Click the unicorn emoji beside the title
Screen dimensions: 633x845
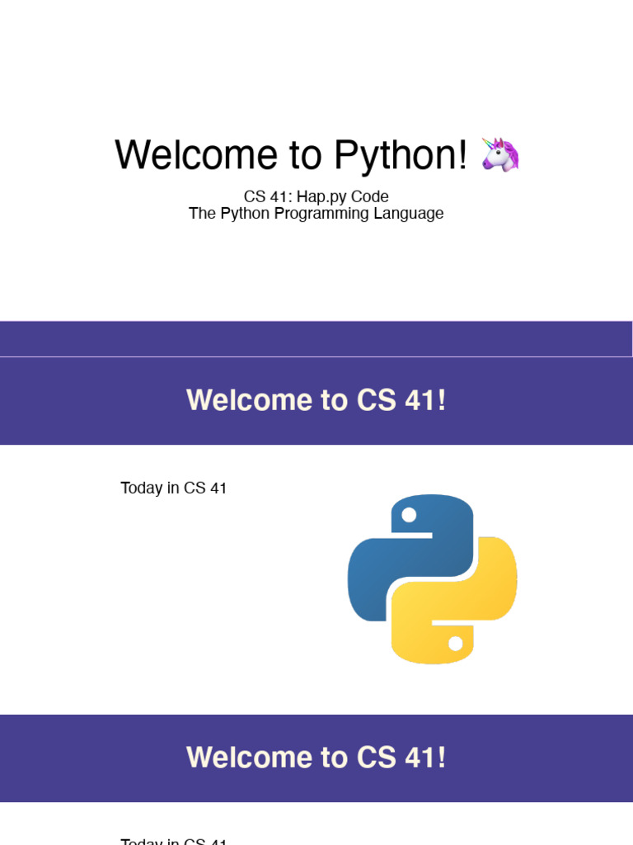point(500,154)
